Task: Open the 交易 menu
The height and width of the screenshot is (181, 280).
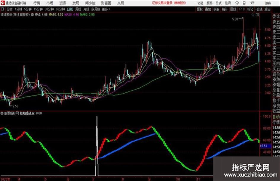Action: point(121,3)
